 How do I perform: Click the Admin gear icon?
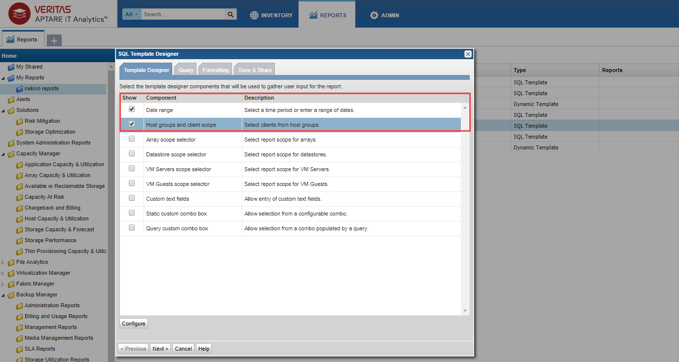coord(374,15)
